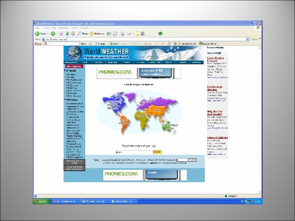Open the Help menu in menu bar
Screen dimensions: 295x221
(x=84, y=28)
